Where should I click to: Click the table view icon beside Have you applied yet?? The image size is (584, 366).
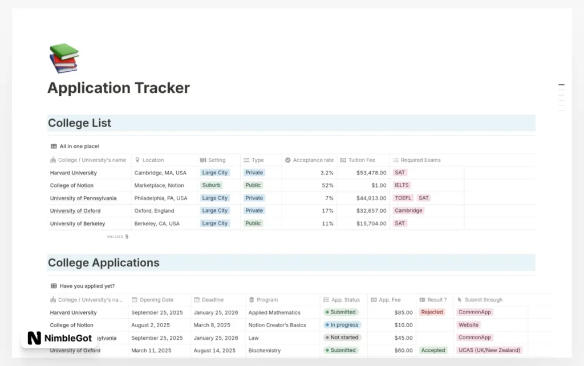pyautogui.click(x=54, y=286)
